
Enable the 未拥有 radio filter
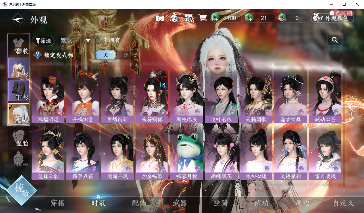[x=98, y=40]
